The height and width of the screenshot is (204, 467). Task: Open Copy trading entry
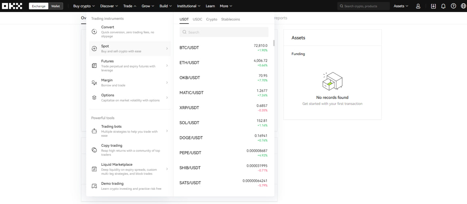tap(130, 150)
